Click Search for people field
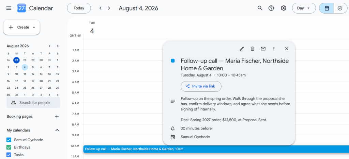This screenshot has width=349, height=159. point(33,103)
